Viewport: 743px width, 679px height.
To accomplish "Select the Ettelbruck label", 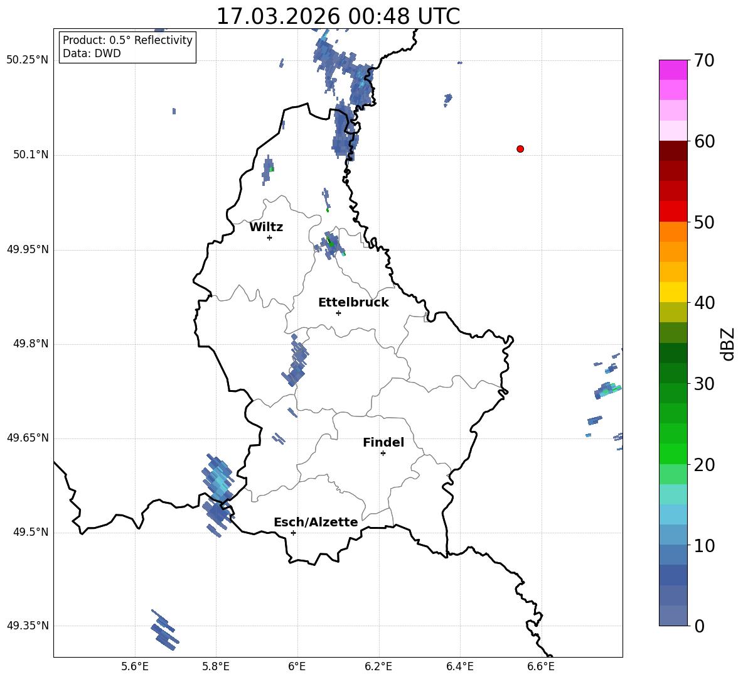I will coord(353,303).
